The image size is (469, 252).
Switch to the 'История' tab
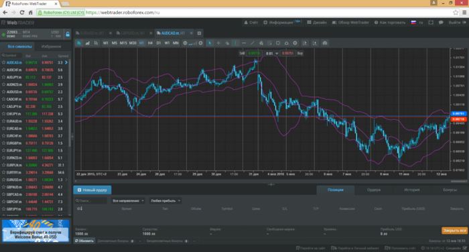tap(412, 190)
